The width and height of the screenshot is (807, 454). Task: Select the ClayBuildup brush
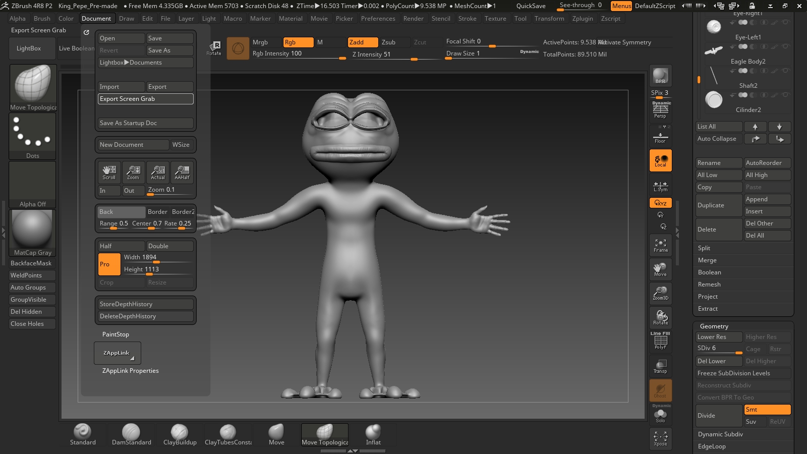180,435
